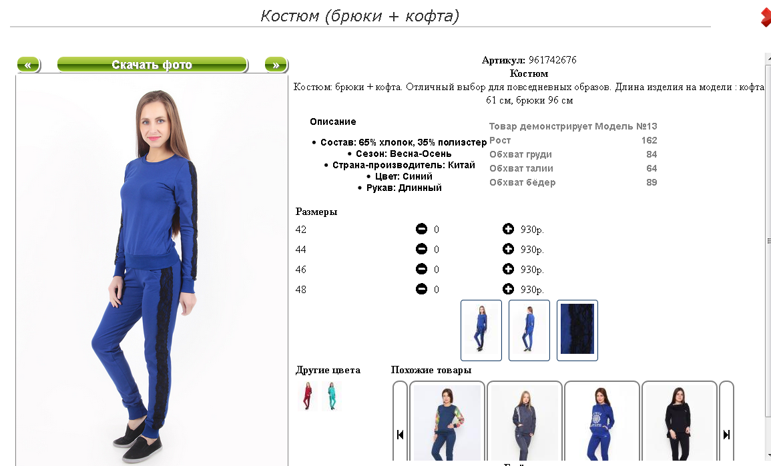The width and height of the screenshot is (771, 466).
Task: Close the product popup with red cross
Action: pyautogui.click(x=766, y=18)
